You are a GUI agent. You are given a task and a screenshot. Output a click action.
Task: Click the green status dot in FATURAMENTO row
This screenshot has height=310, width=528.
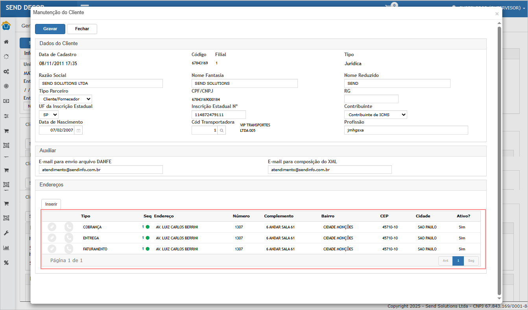148,249
